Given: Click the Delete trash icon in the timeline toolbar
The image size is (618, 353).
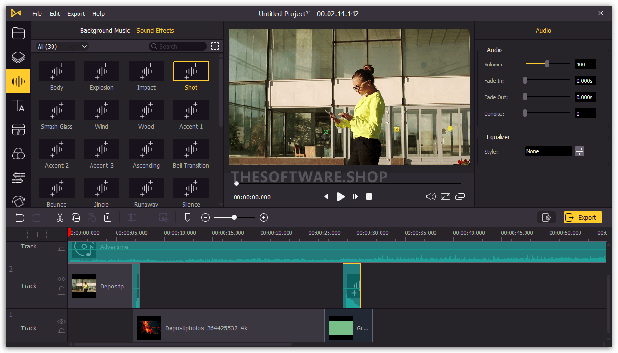Looking at the screenshot, I should (108, 218).
